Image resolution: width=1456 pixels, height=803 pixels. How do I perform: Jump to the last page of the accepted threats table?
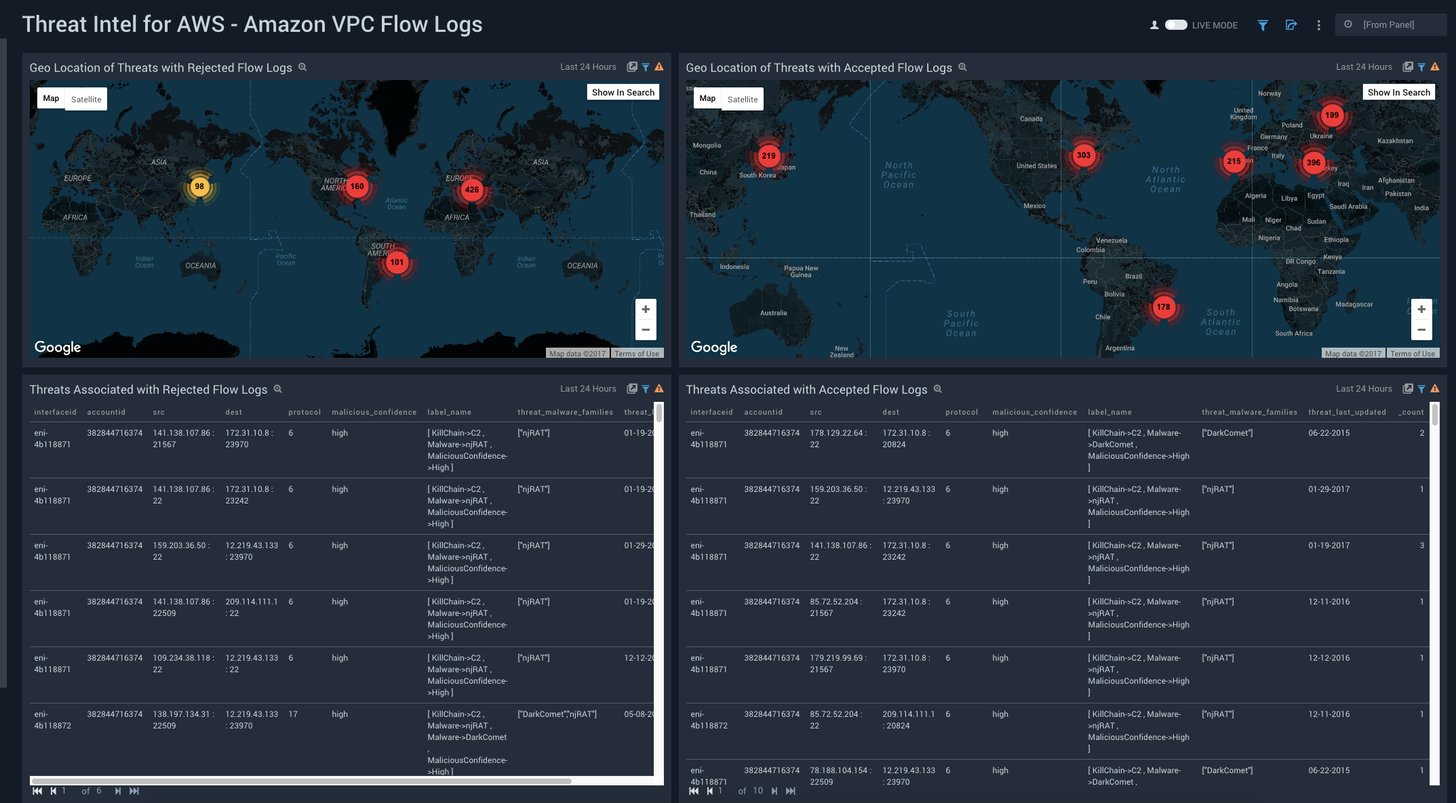coord(791,791)
